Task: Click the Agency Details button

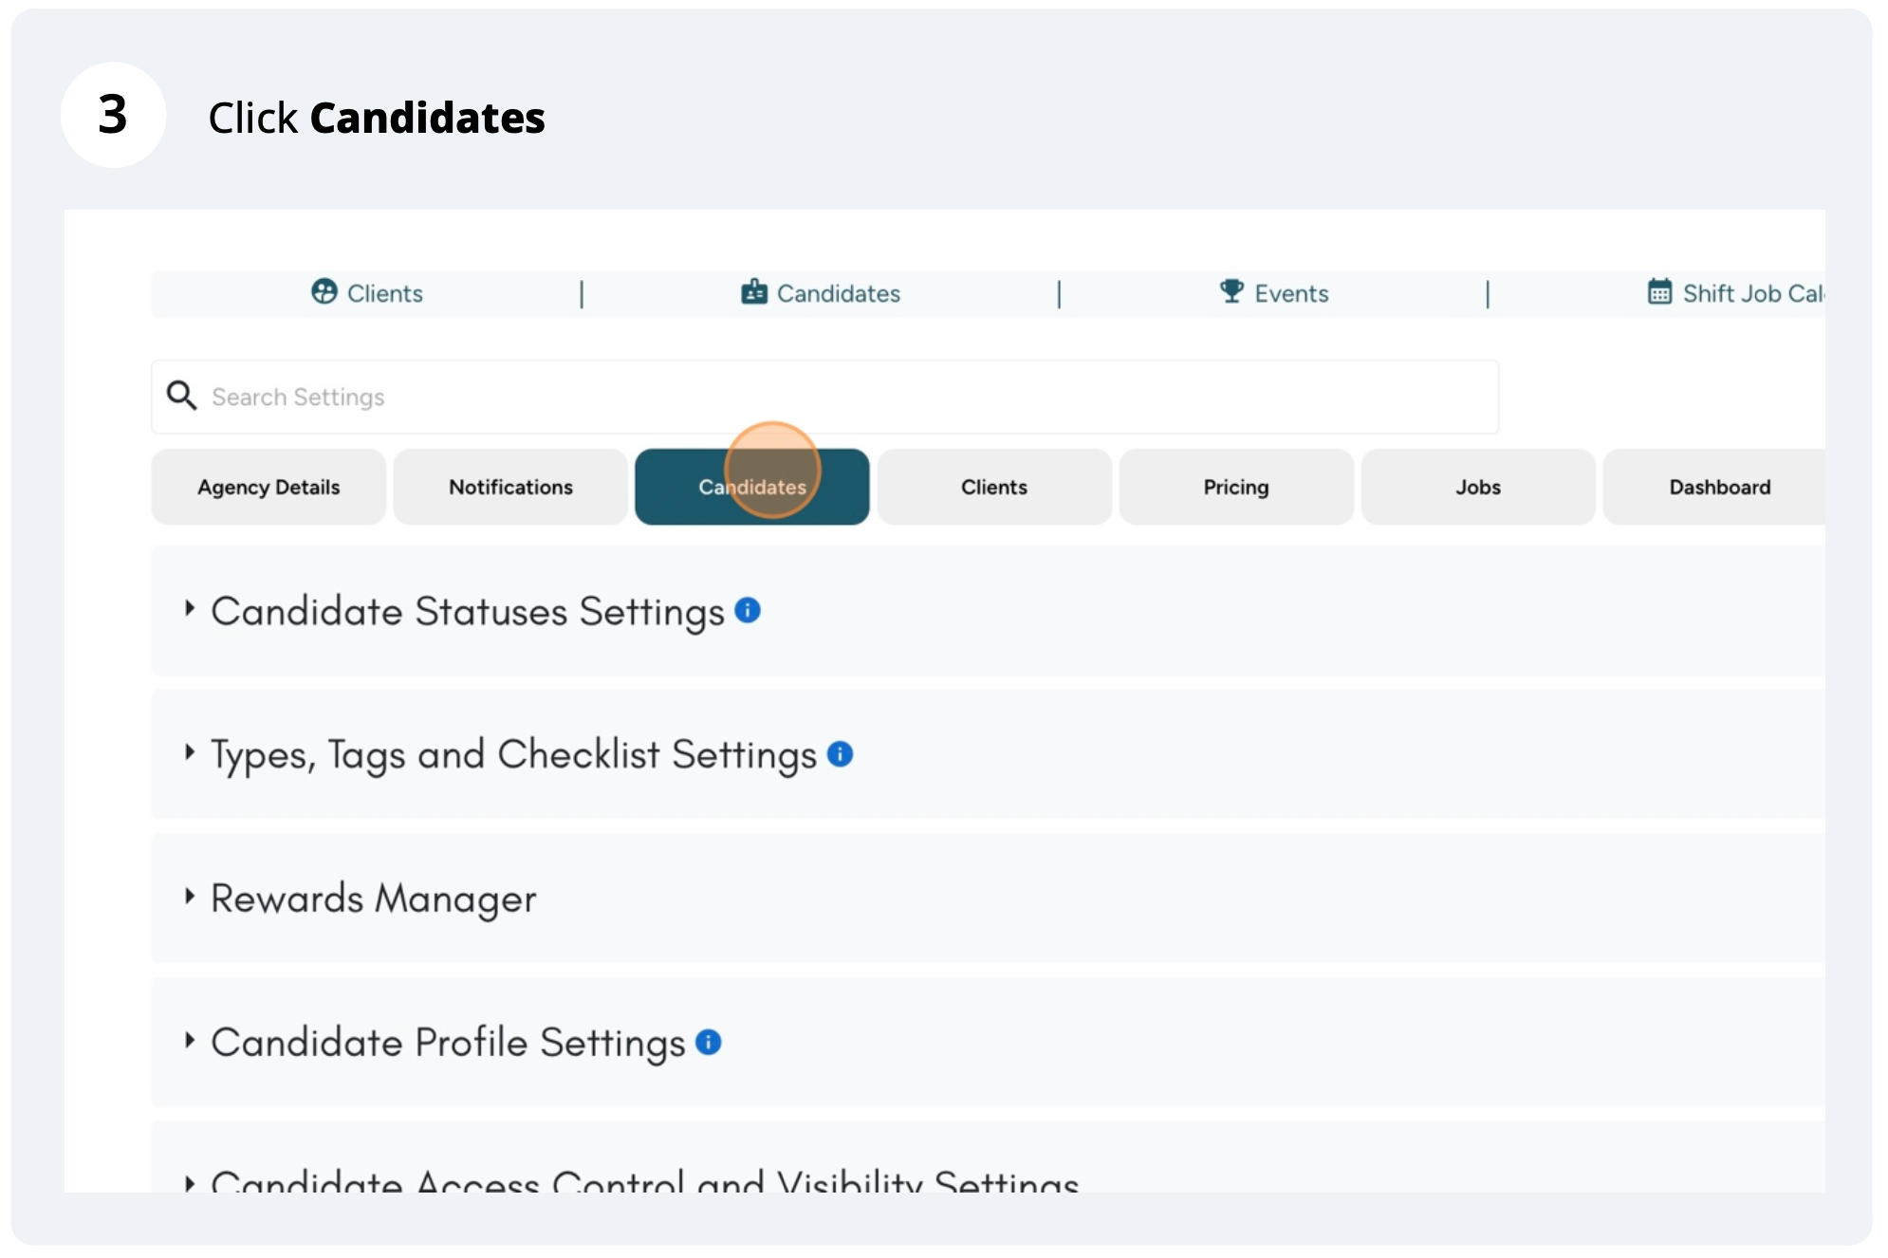Action: [x=268, y=487]
